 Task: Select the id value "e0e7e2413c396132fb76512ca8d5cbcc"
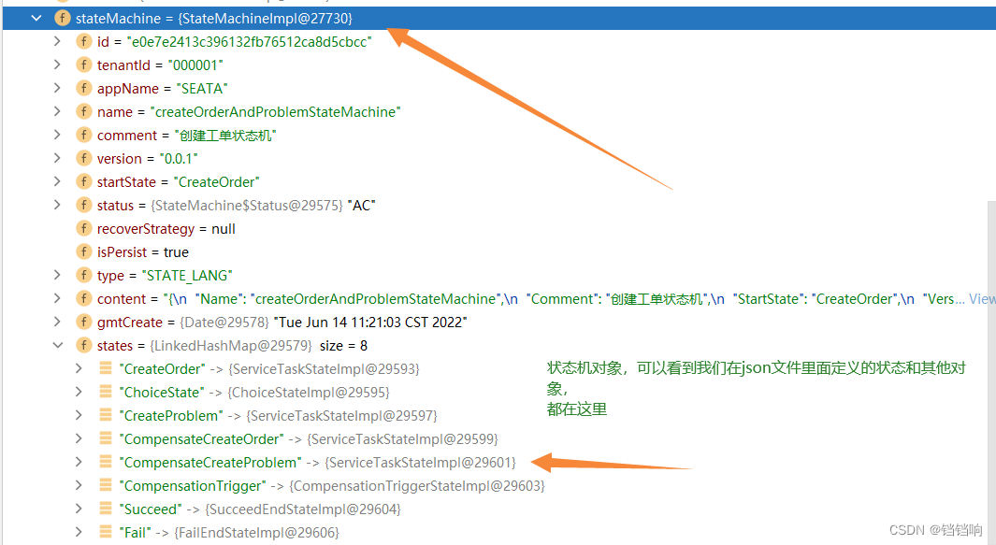pos(249,42)
